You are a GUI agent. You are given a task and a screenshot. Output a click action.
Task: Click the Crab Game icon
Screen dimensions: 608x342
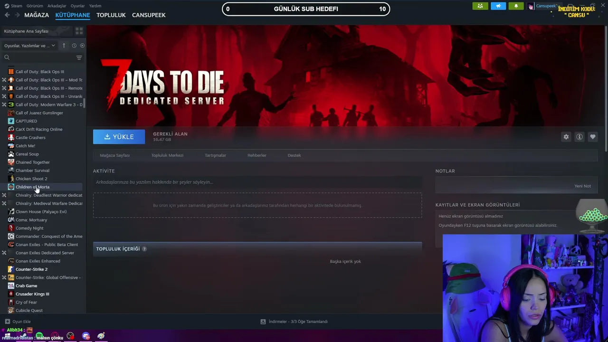point(11,285)
